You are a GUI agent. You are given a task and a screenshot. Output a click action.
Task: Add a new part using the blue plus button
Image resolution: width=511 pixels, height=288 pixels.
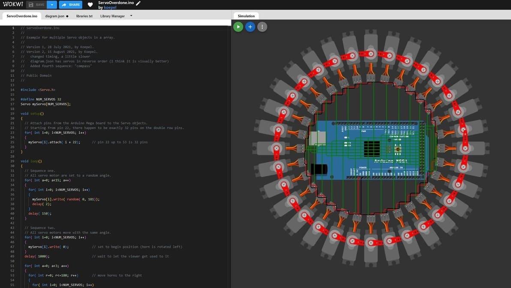[x=250, y=27]
